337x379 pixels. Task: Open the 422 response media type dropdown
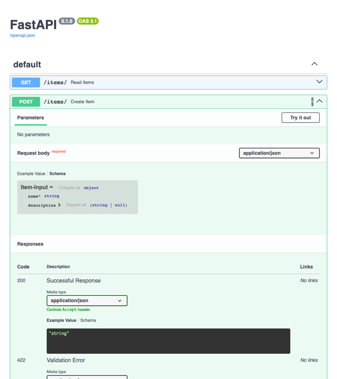(87, 377)
